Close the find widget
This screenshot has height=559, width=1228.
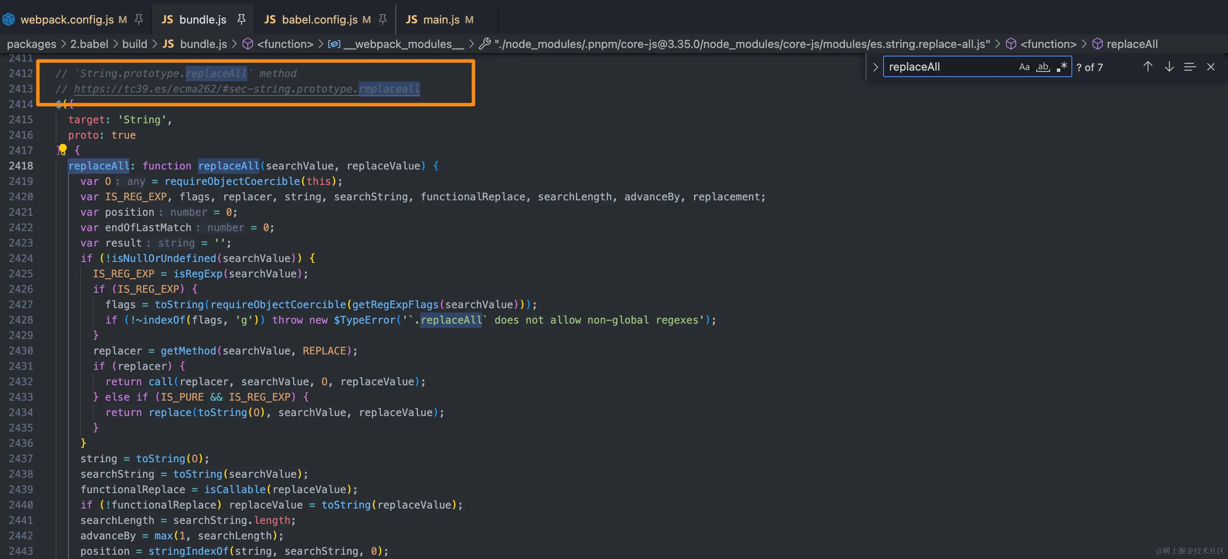(x=1211, y=67)
